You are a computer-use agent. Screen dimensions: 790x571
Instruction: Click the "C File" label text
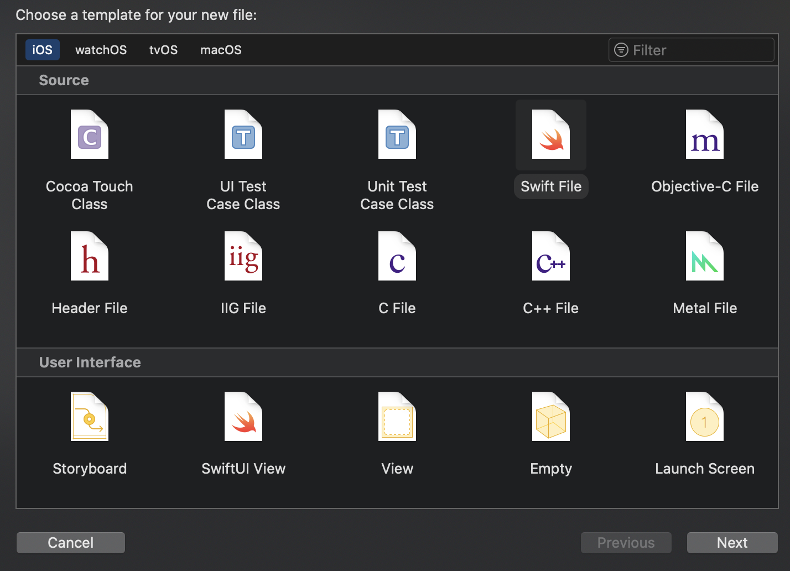[x=397, y=308]
